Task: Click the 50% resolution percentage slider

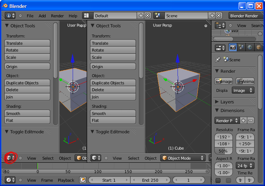Action: (x=223, y=151)
